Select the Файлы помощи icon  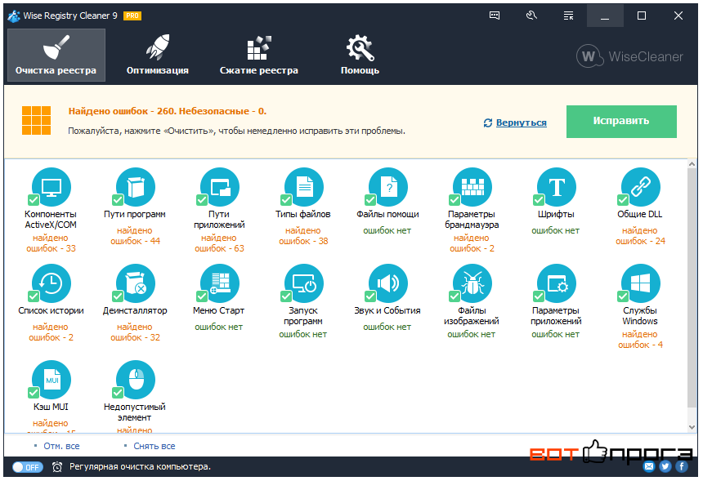click(388, 187)
